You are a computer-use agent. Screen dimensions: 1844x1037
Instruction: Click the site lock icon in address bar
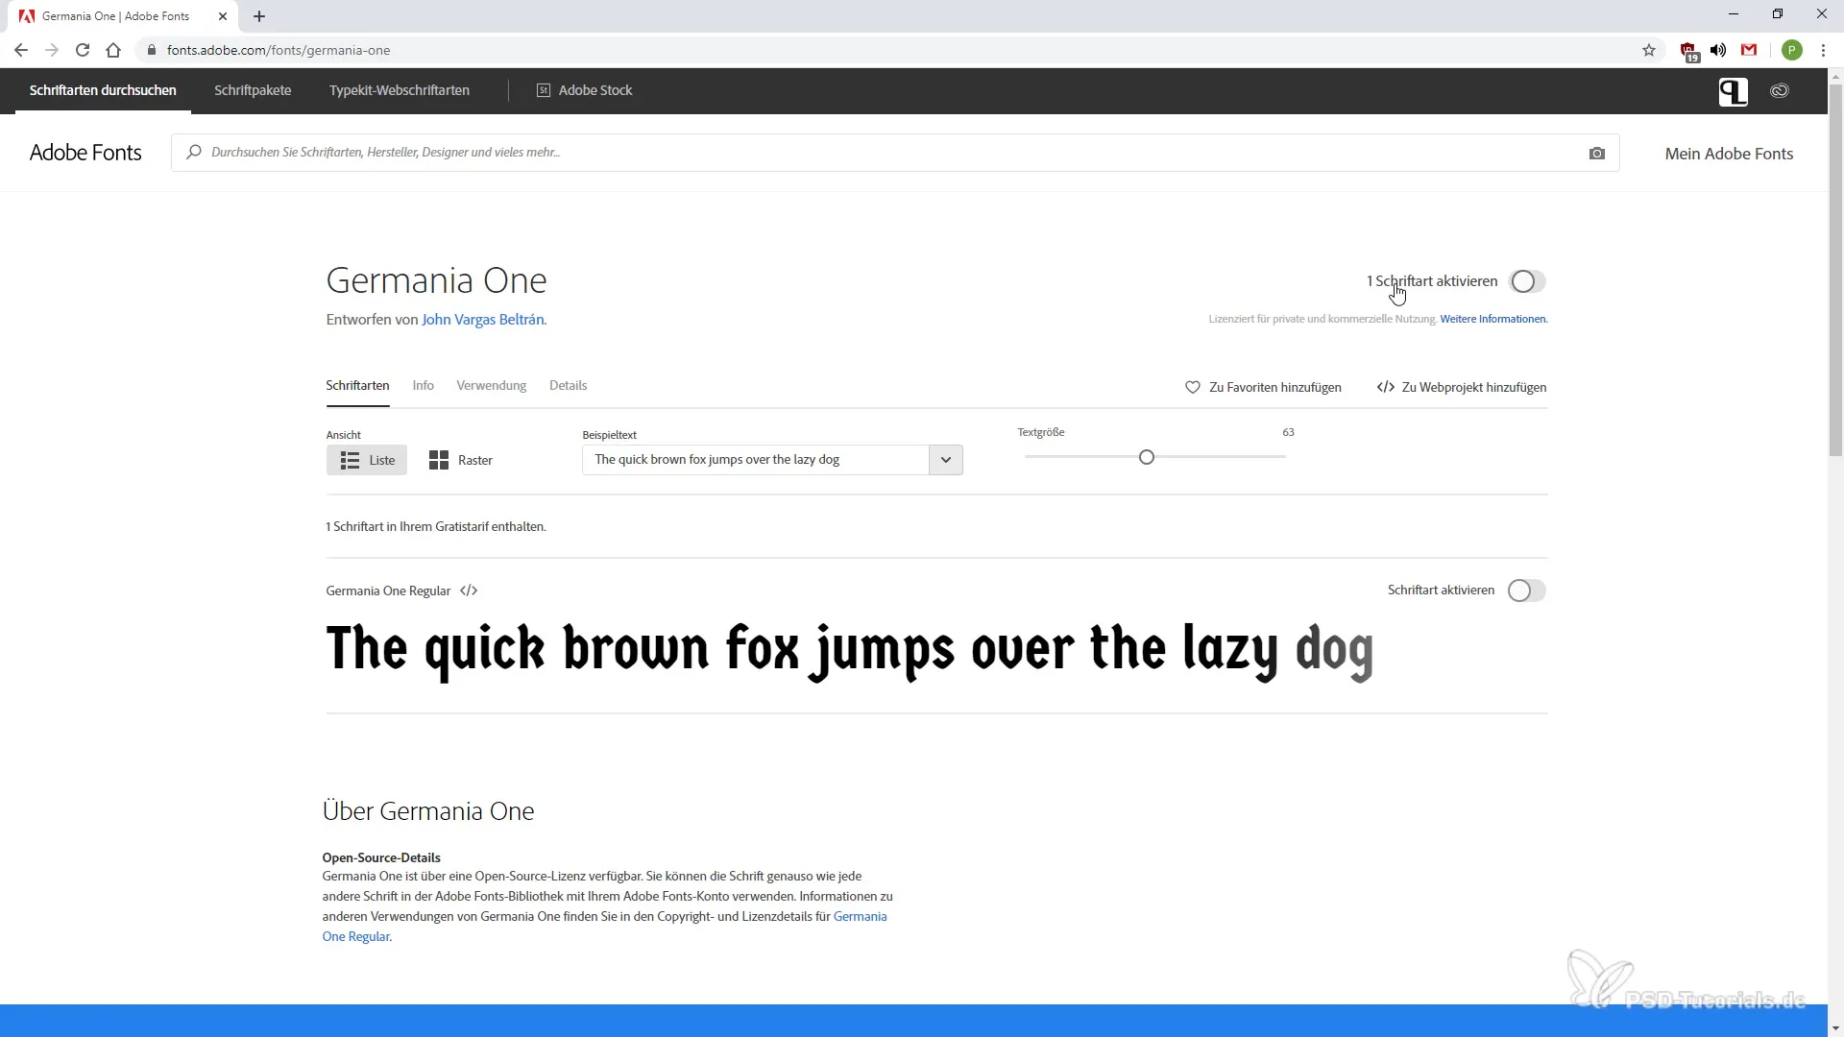pyautogui.click(x=151, y=50)
